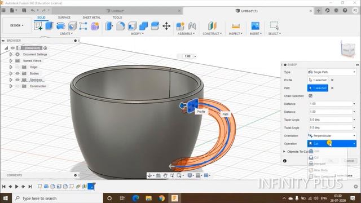The height and width of the screenshot is (203, 361).
Task: Open the Type Single Path dropdown
Action: click(x=332, y=72)
